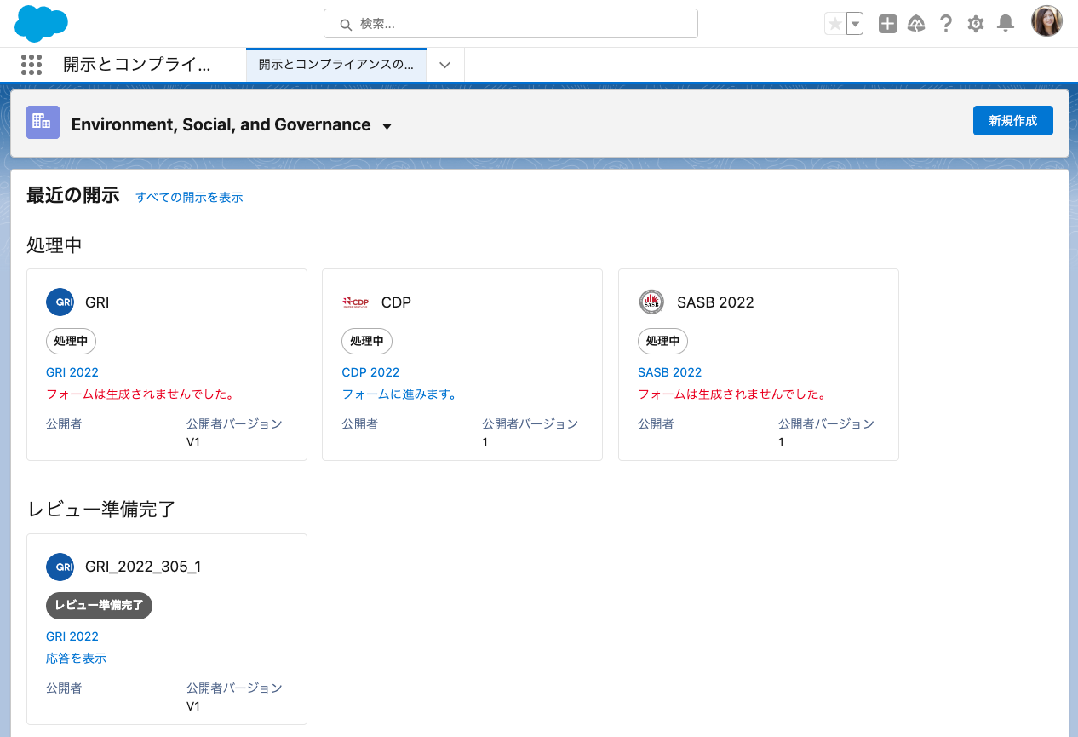Screen dimensions: 1078x737
Task: Click the レビュー準備完了 dark badge
Action: point(99,606)
